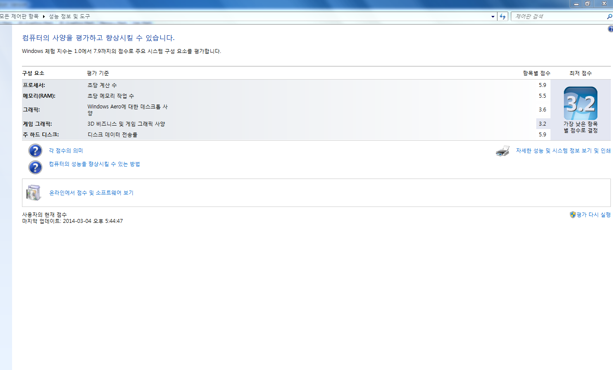
Task: Select 성능 정보 및 도구 in the breadcrumb
Action: [69, 16]
